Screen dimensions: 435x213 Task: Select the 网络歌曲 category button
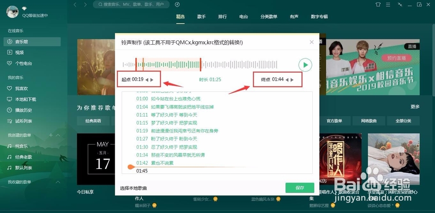coord(369,121)
